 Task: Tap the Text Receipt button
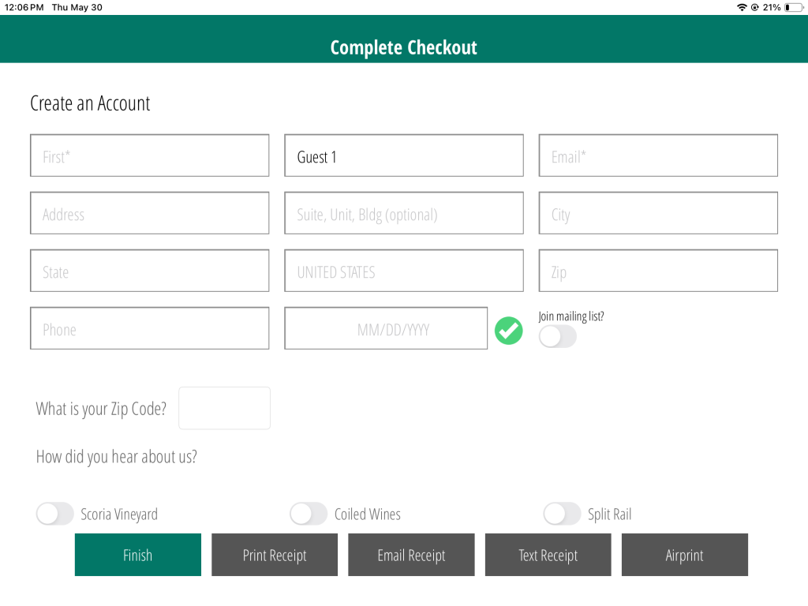548,555
